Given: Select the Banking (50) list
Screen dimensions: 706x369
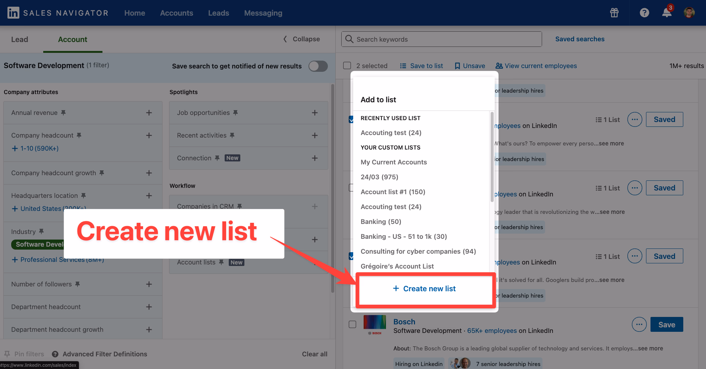Looking at the screenshot, I should (381, 222).
